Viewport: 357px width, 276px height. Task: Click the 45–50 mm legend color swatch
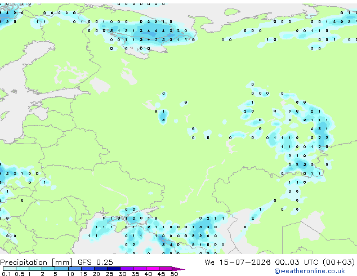(x=166, y=269)
